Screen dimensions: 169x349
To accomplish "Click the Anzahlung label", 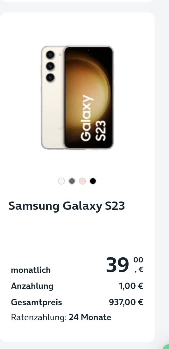I will [32, 286].
